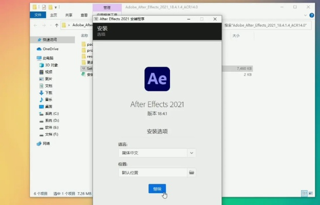The height and width of the screenshot is (205, 320).
Task: Click Explorer's forward navigation arrow
Action: pos(44,25)
